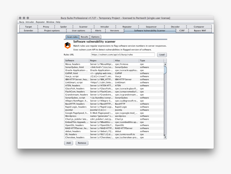Click the Add button

(x=68, y=143)
